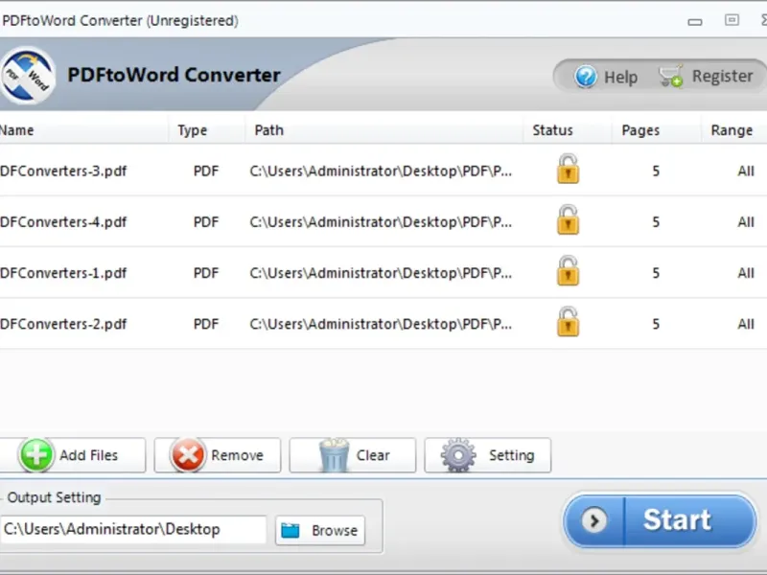Click the green plus Add Files icon

[35, 454]
